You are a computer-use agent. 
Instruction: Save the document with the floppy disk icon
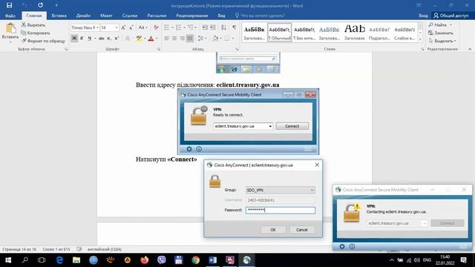tap(10, 5)
